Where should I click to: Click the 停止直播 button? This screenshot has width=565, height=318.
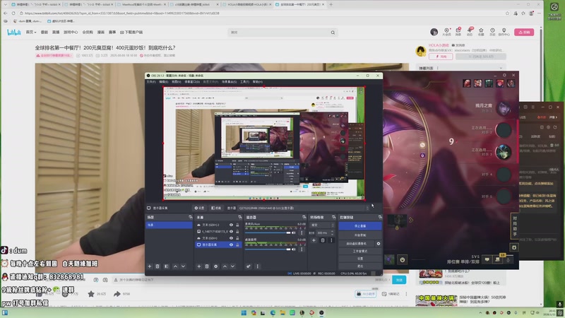355,225
